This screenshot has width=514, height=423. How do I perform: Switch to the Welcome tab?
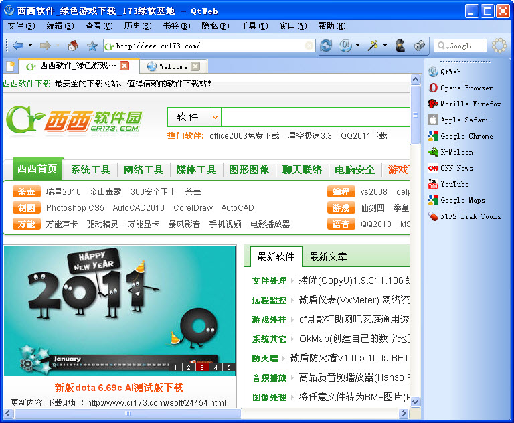tap(173, 66)
